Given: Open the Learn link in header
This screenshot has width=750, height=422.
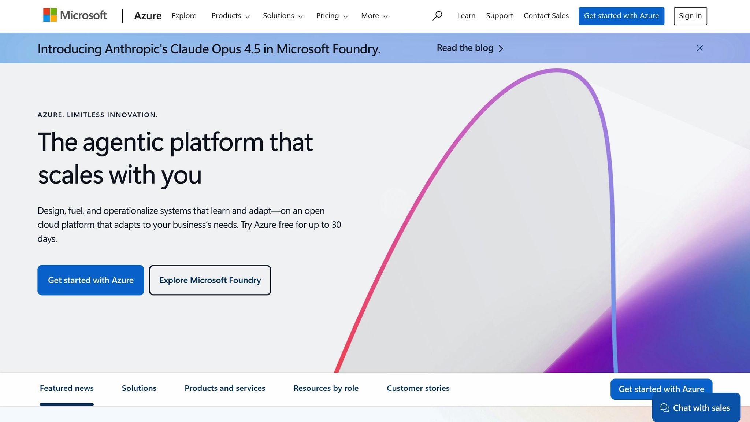Looking at the screenshot, I should pyautogui.click(x=466, y=16).
